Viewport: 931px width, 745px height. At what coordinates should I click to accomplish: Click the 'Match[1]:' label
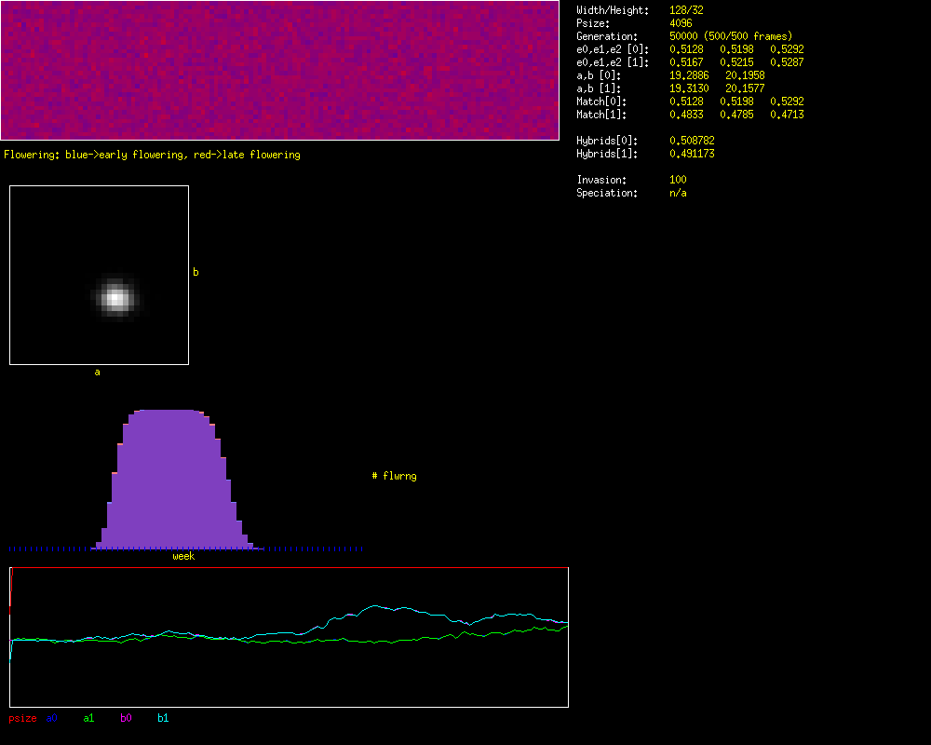pyautogui.click(x=601, y=115)
